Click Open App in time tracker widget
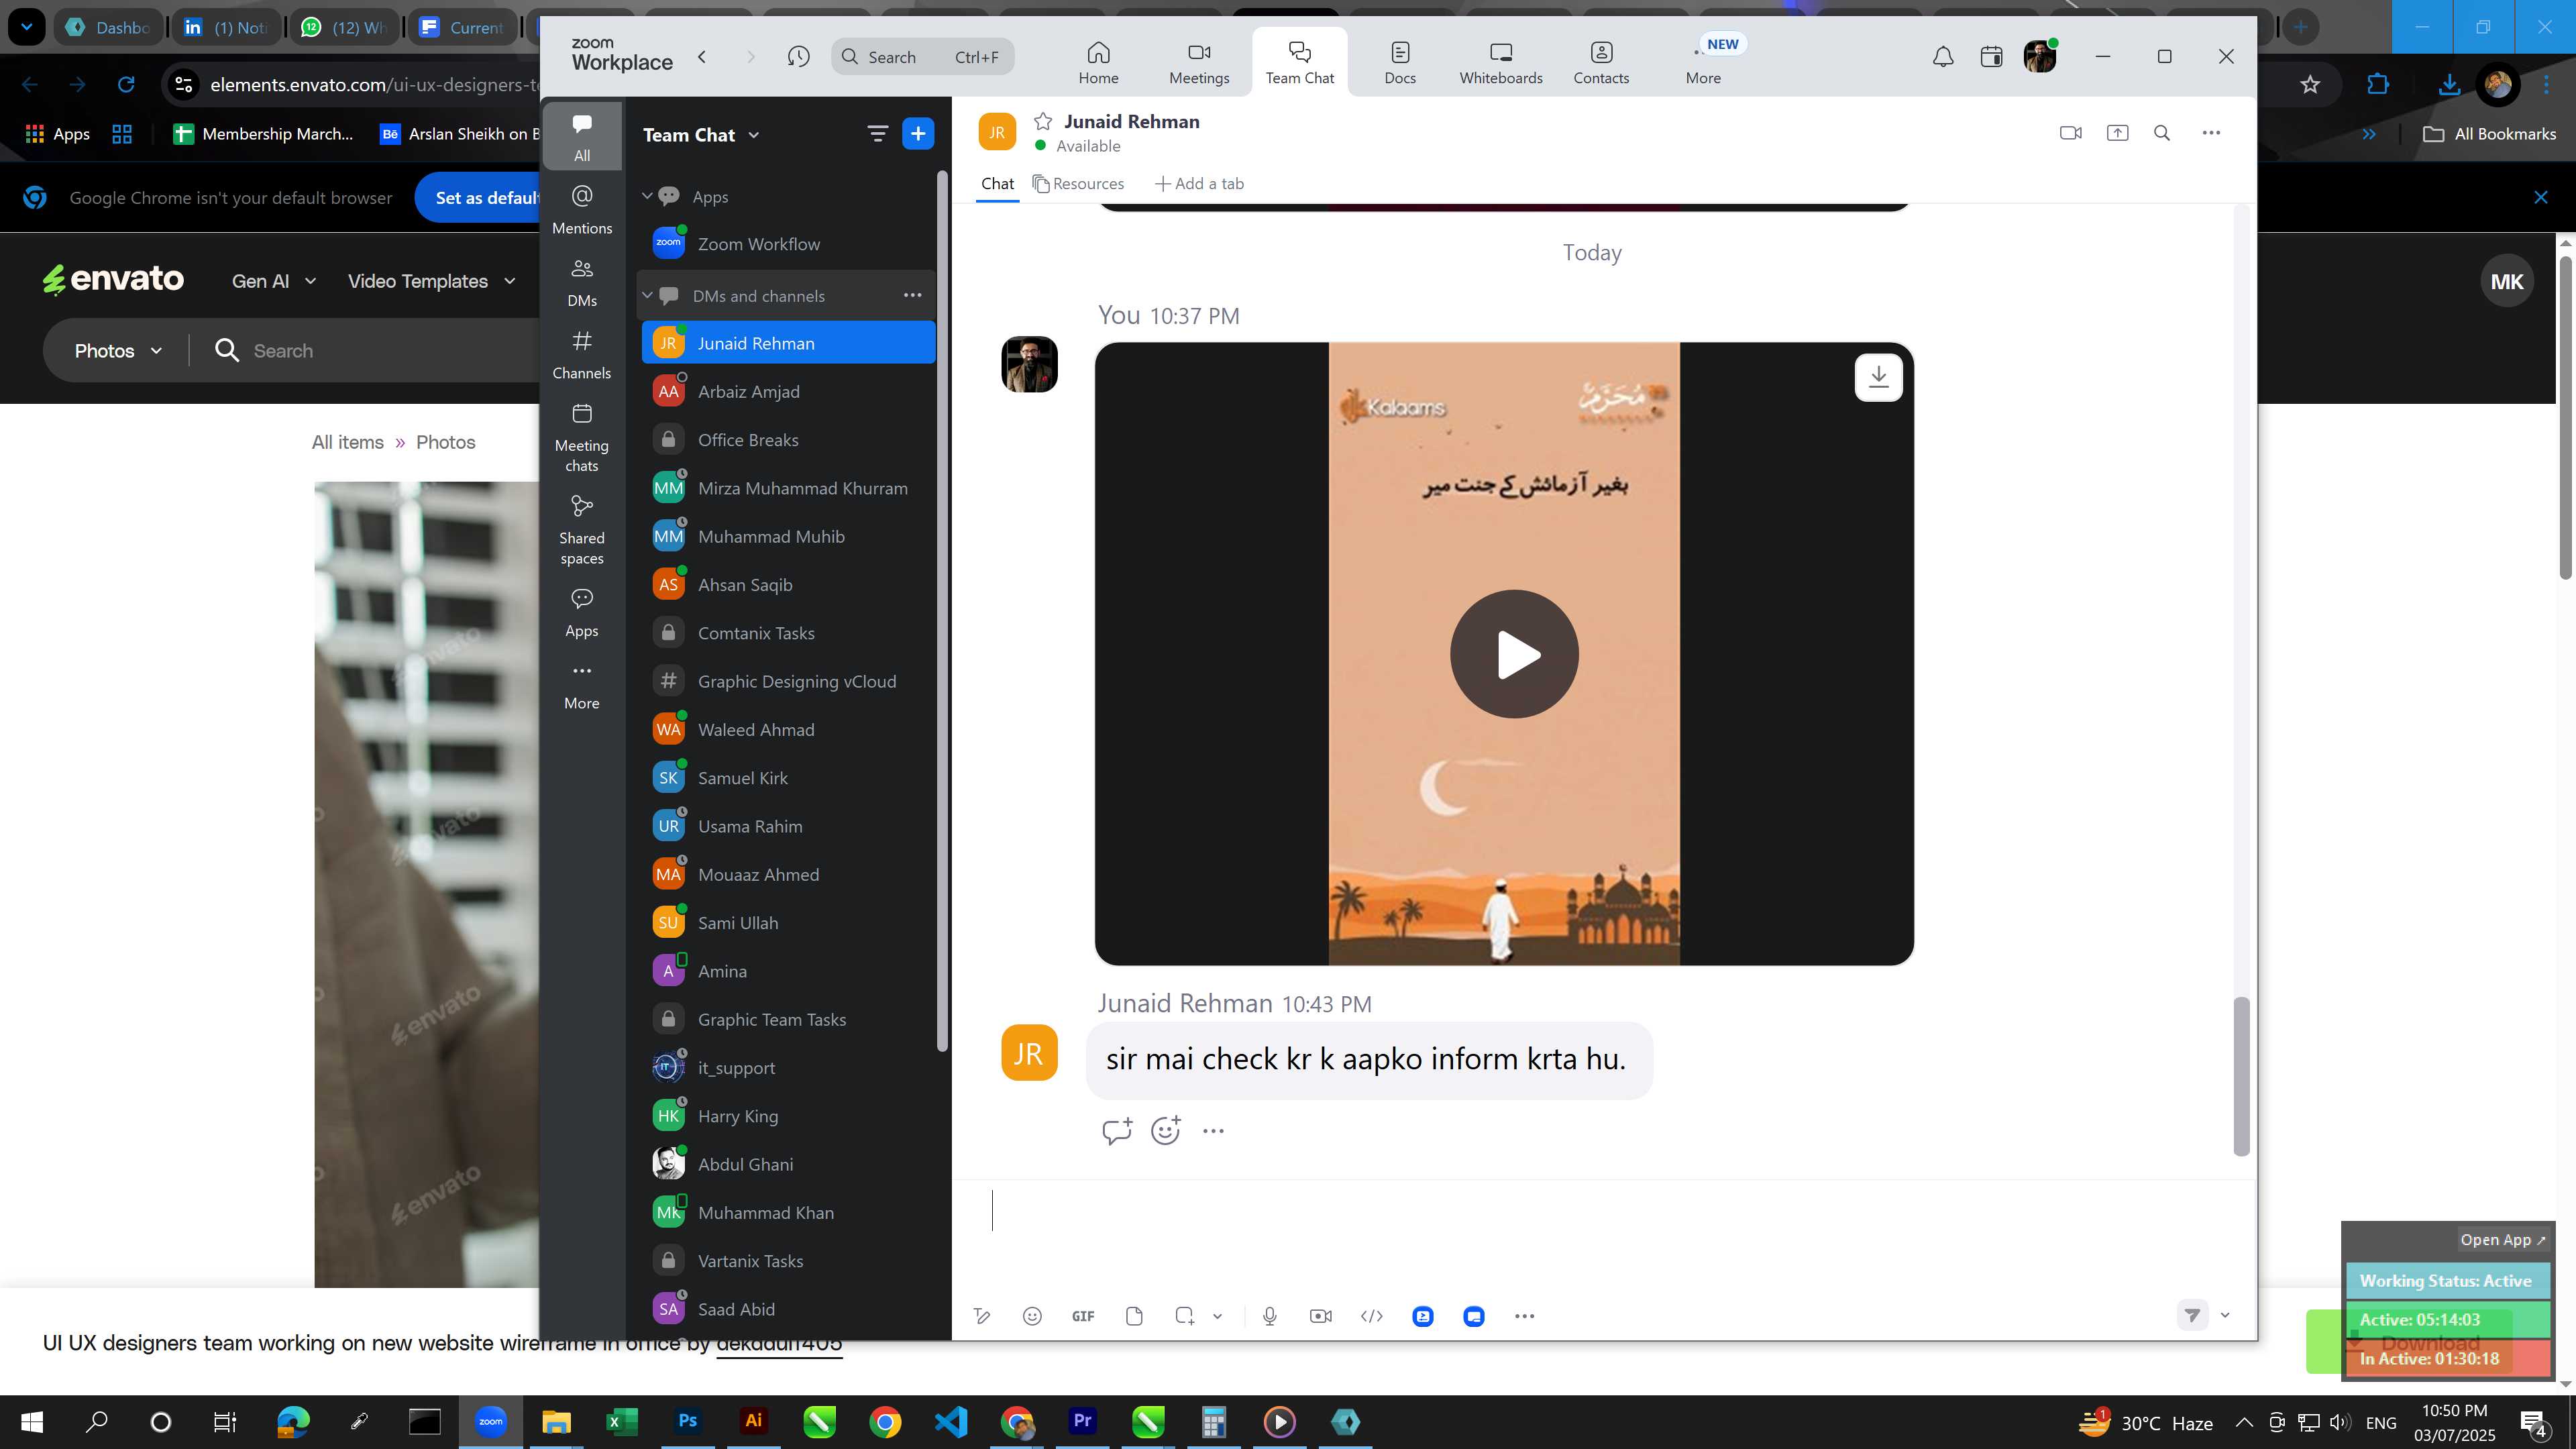 [2502, 1239]
